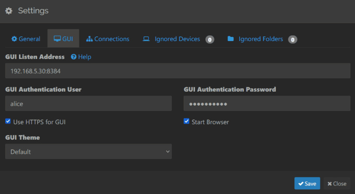Select the GUI Authentication Password field
Viewport: 355px width, 194px height.
[x=267, y=103]
